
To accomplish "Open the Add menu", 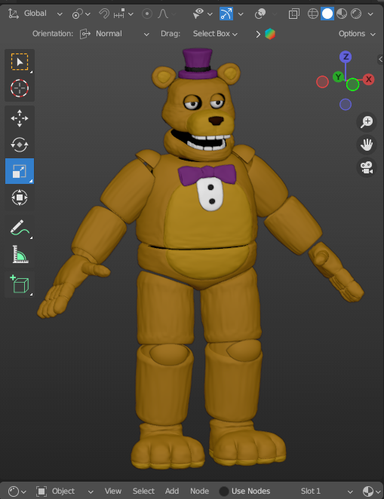I will tap(172, 491).
